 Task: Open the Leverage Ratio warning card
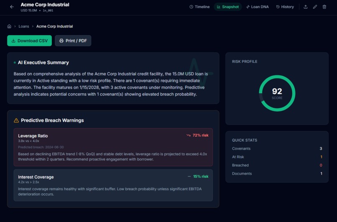113,147
